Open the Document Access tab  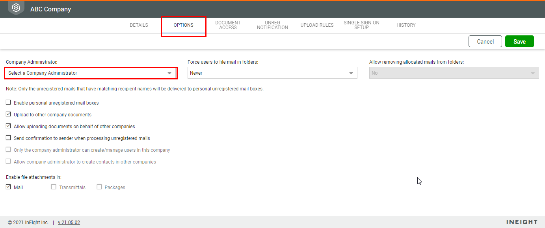(x=228, y=25)
